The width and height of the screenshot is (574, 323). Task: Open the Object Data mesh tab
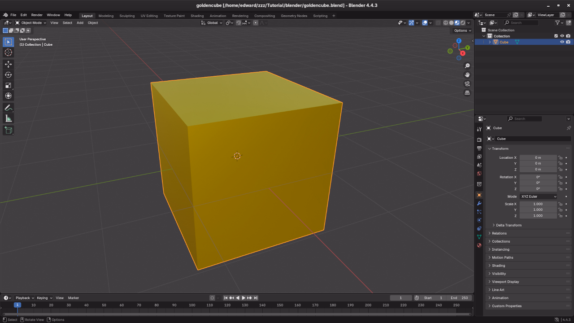(479, 237)
